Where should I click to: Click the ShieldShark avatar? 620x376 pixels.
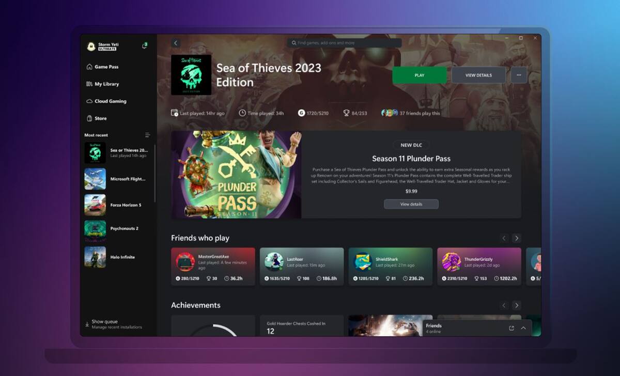coord(363,262)
